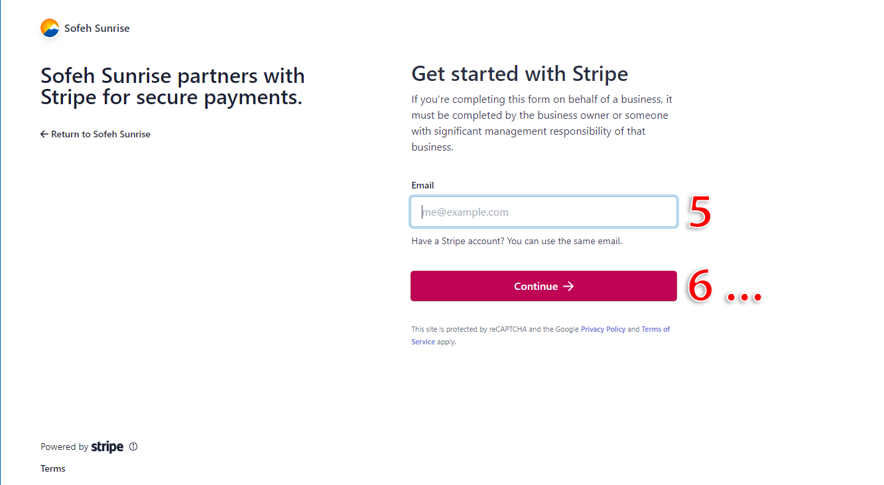Open the Google Privacy Policy link
This screenshot has height=485, width=884.
point(603,329)
